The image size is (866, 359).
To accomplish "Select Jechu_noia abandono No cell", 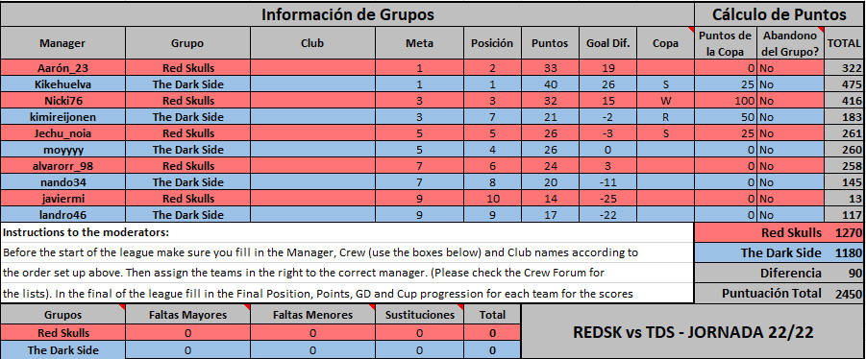I will [790, 133].
